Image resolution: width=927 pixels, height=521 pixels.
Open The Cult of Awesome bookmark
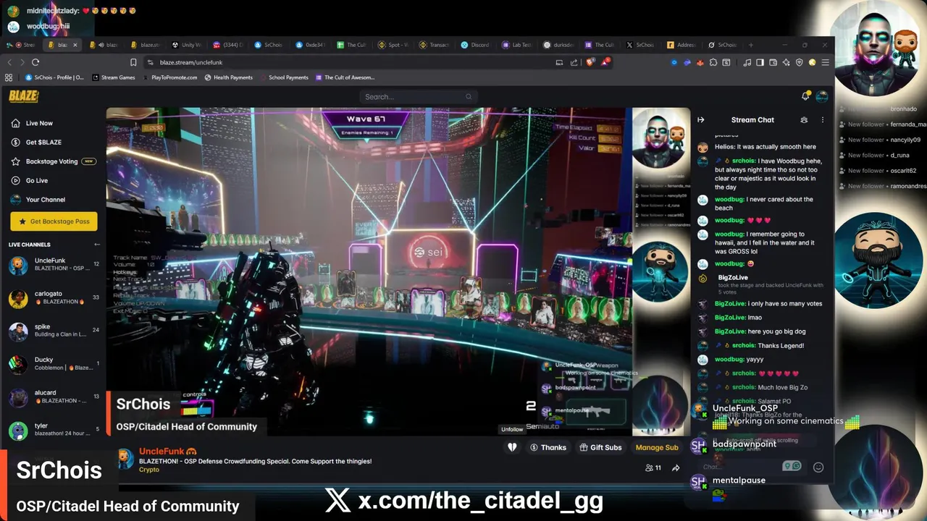345,77
